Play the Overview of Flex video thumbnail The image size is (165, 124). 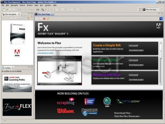click(59, 70)
